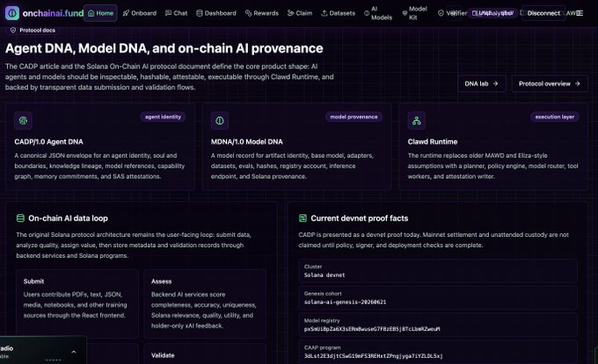Image resolution: width=598 pixels, height=364 pixels.
Task: Open the hamburger menu icon
Action: pyautogui.click(x=580, y=13)
